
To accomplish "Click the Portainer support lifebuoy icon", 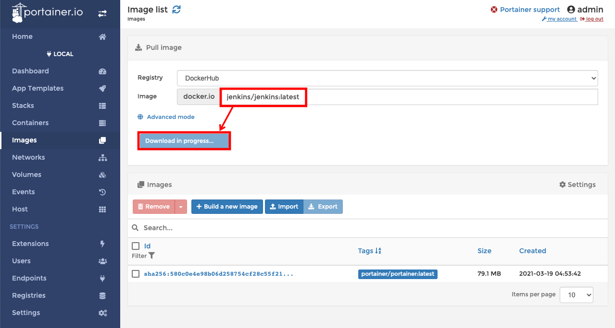I will click(494, 10).
